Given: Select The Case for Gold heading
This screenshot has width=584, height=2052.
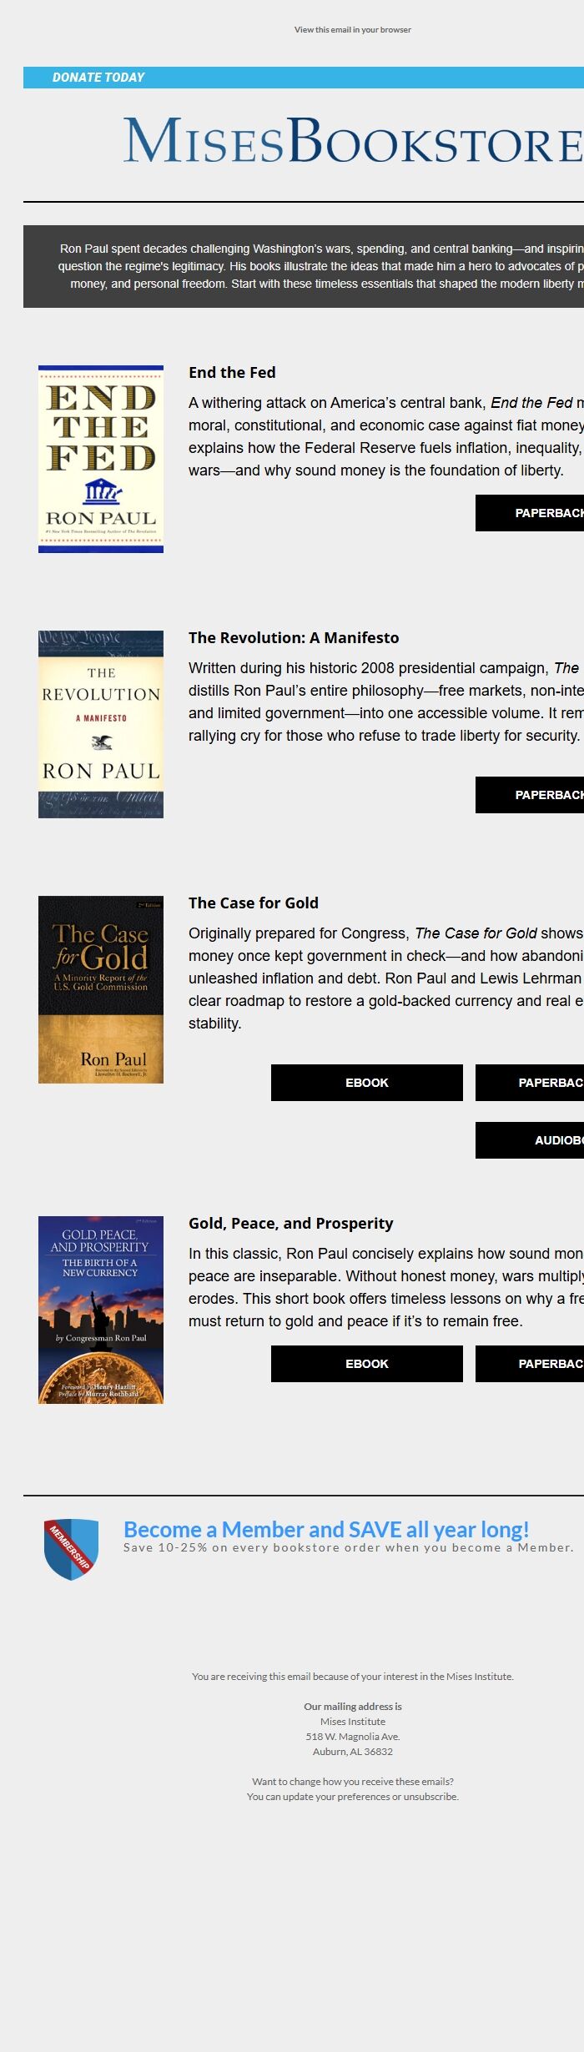Looking at the screenshot, I should click(x=254, y=903).
